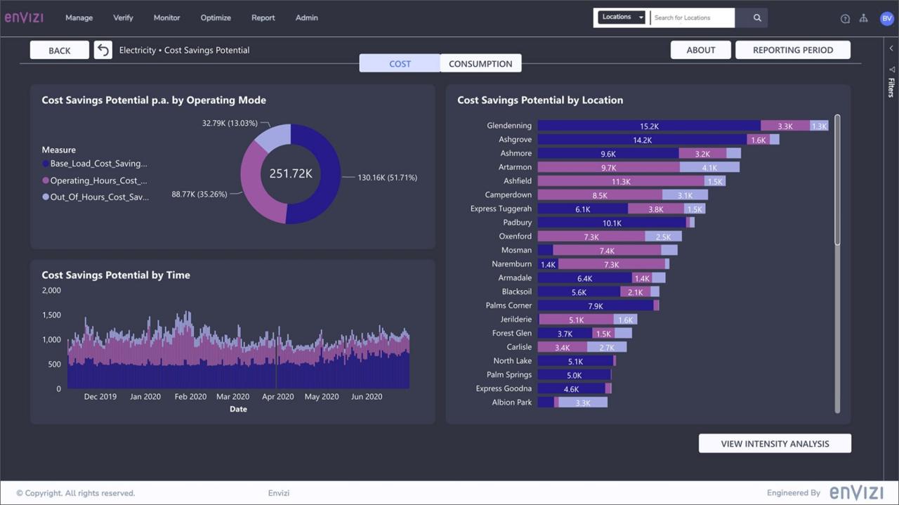Click the Filters funnel icon

[x=891, y=70]
